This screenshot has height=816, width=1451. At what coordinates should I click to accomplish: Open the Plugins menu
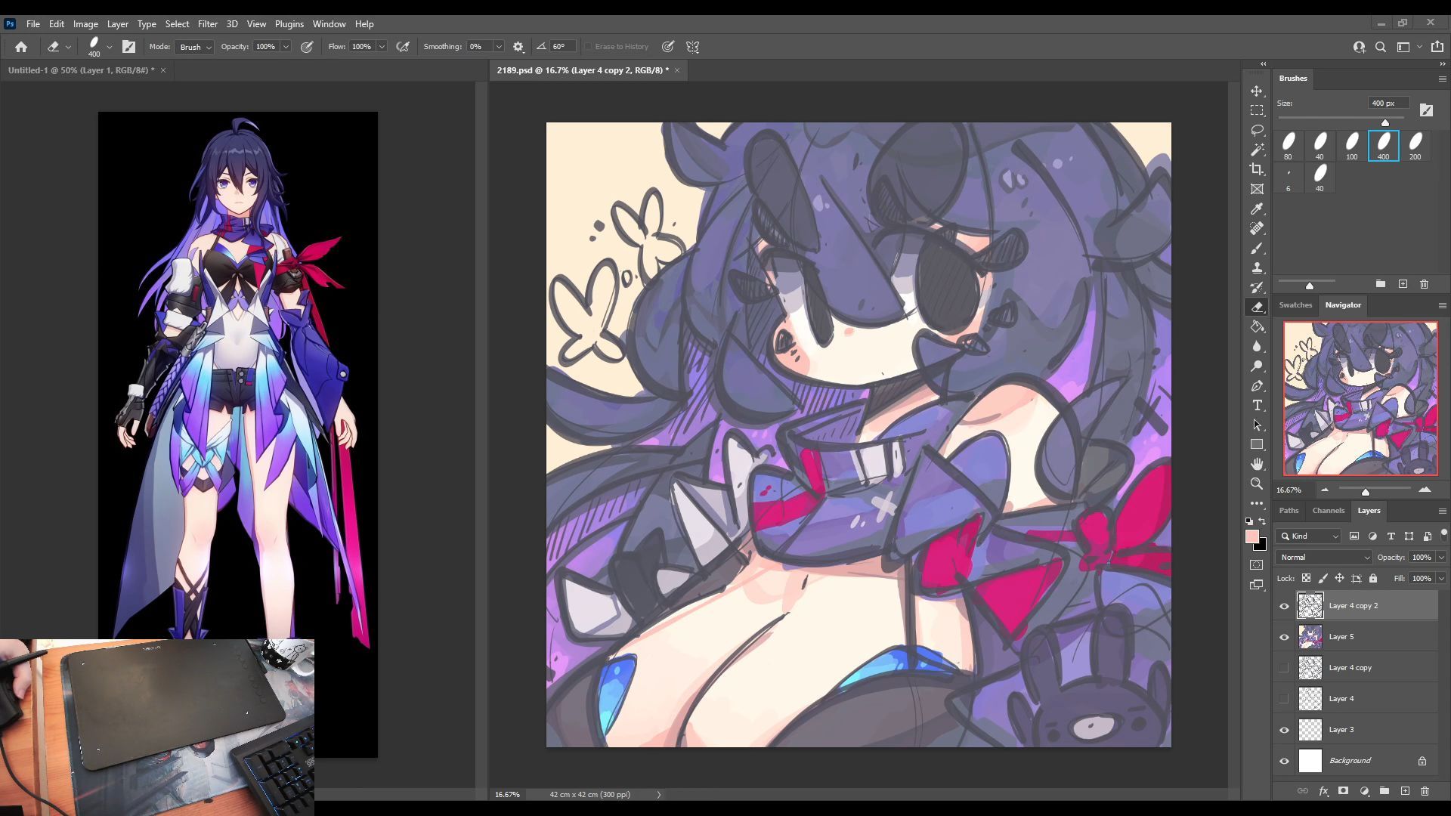click(x=289, y=24)
